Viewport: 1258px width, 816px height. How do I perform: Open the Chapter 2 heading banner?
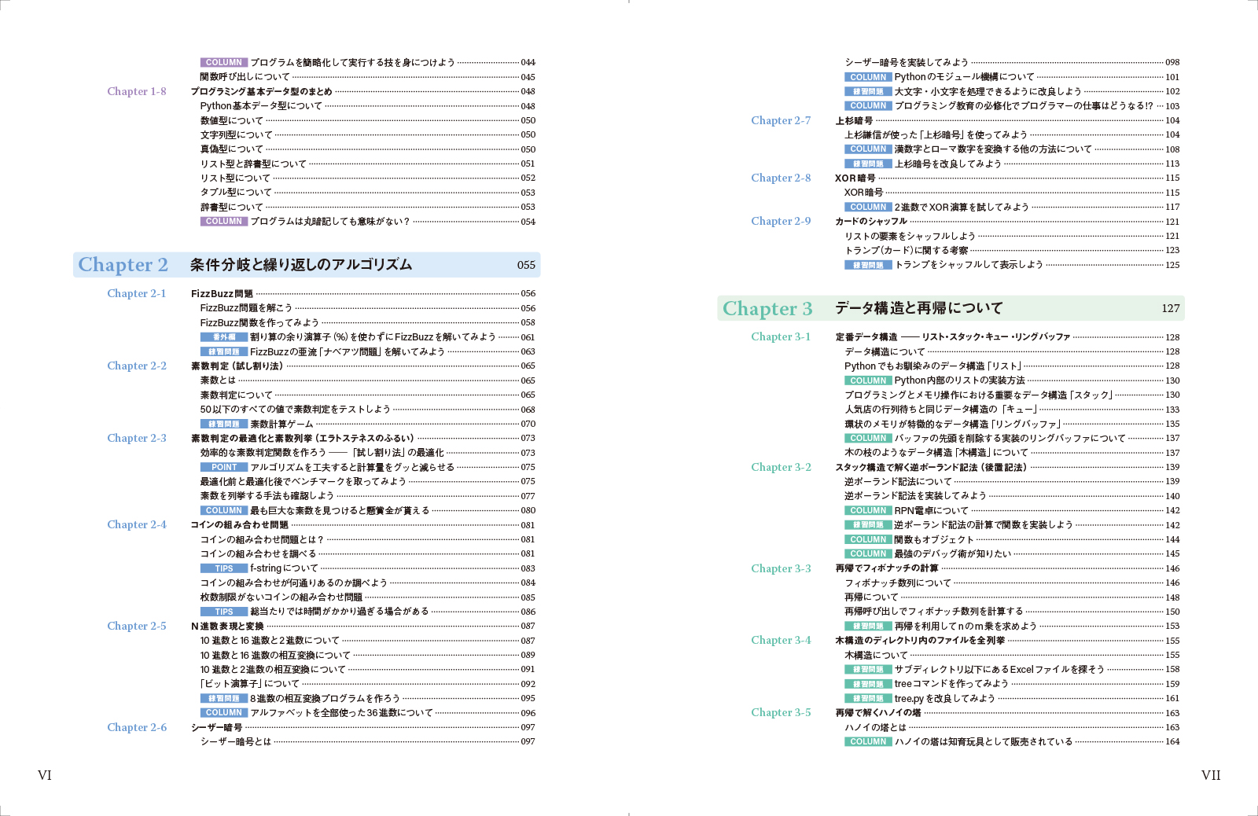[x=307, y=265]
